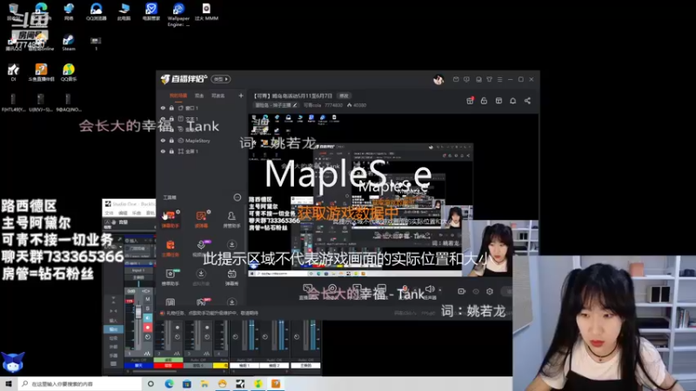Viewport: 696px width, 391px height.
Task: Toggle the eye for the 窗口 1 source
Action: pyautogui.click(x=163, y=108)
